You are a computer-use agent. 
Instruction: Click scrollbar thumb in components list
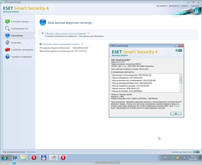click(x=180, y=80)
